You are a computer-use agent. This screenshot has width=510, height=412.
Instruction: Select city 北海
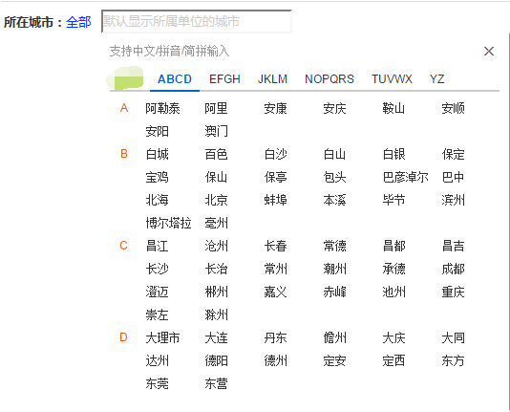157,200
